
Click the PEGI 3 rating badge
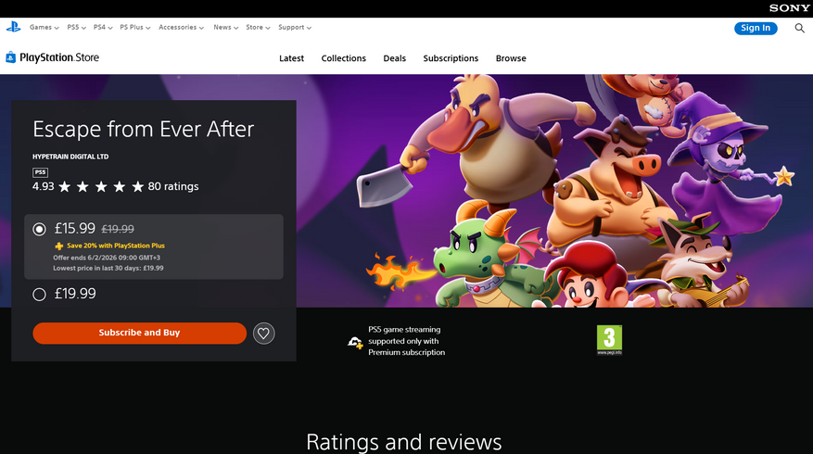click(609, 340)
